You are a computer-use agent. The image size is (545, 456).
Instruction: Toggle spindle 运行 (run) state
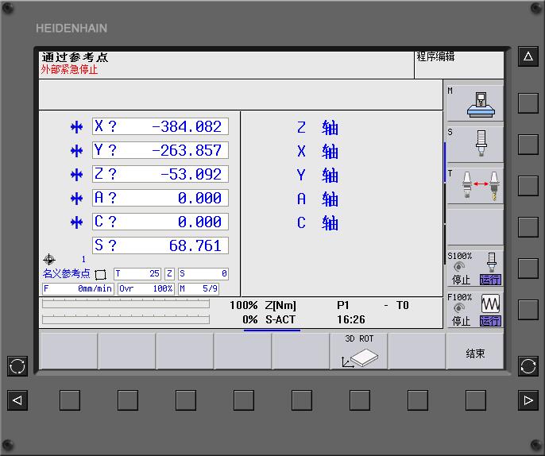(490, 280)
